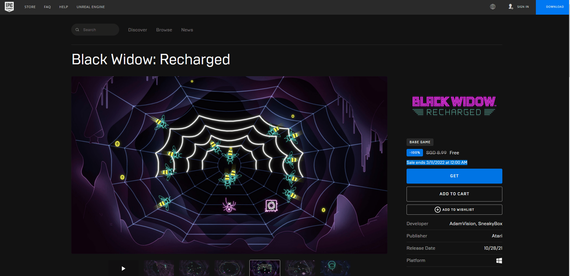Click the Black Widow: Recharged page title
Screen dimensions: 570x276
(x=151, y=60)
